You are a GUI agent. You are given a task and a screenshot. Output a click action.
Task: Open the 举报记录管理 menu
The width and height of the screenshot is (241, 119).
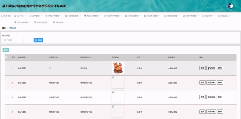pos(42,22)
